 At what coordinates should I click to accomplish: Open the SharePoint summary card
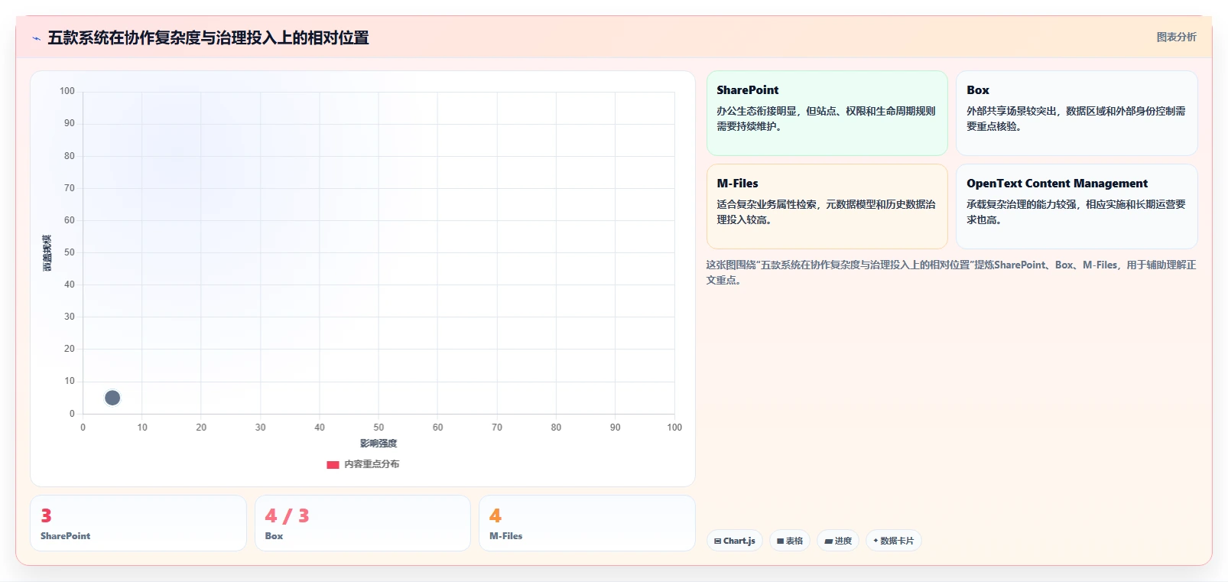827,113
